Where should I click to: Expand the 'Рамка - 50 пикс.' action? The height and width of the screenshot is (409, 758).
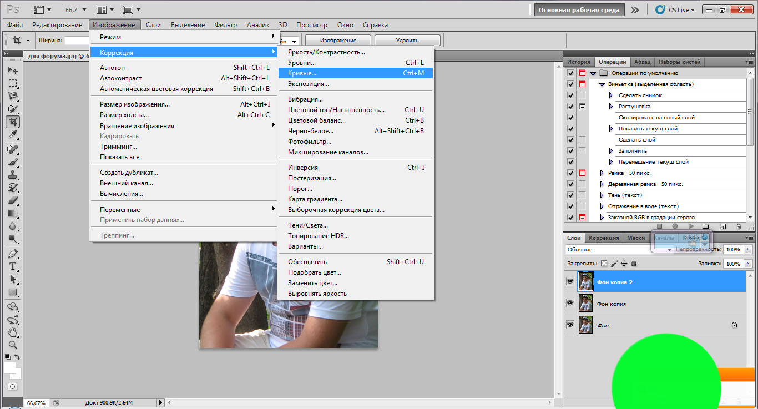tap(602, 173)
